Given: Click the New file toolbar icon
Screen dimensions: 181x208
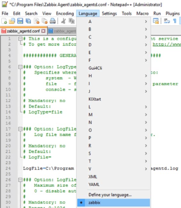Looking at the screenshot, I should click(4, 21).
